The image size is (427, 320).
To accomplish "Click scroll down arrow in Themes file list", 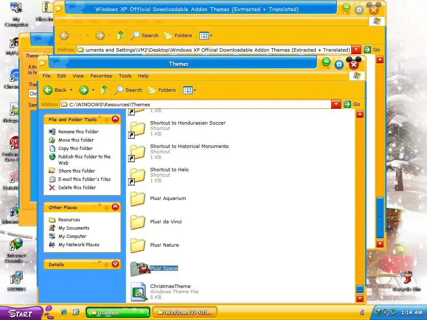I will pos(360,298).
